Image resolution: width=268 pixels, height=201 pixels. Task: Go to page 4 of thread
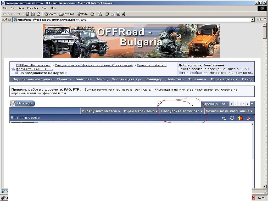point(244,104)
